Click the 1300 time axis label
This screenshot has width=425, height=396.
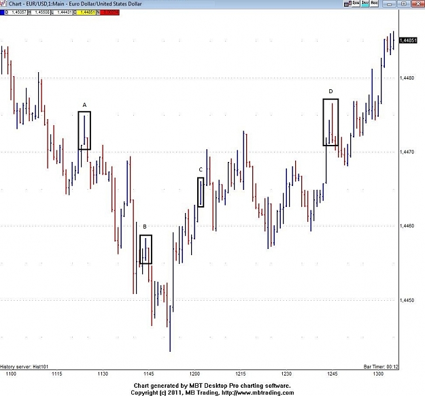[x=378, y=374]
